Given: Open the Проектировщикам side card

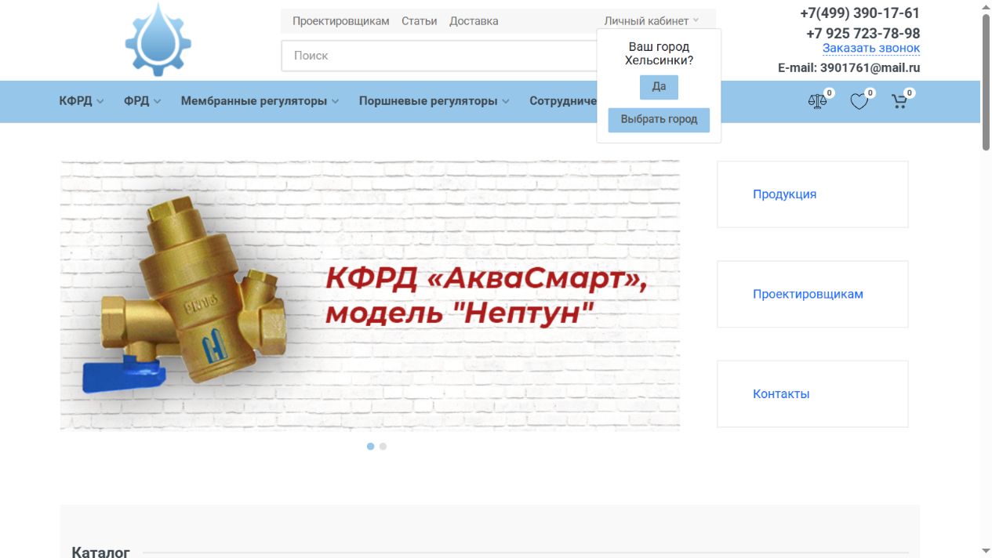Looking at the screenshot, I should click(812, 294).
